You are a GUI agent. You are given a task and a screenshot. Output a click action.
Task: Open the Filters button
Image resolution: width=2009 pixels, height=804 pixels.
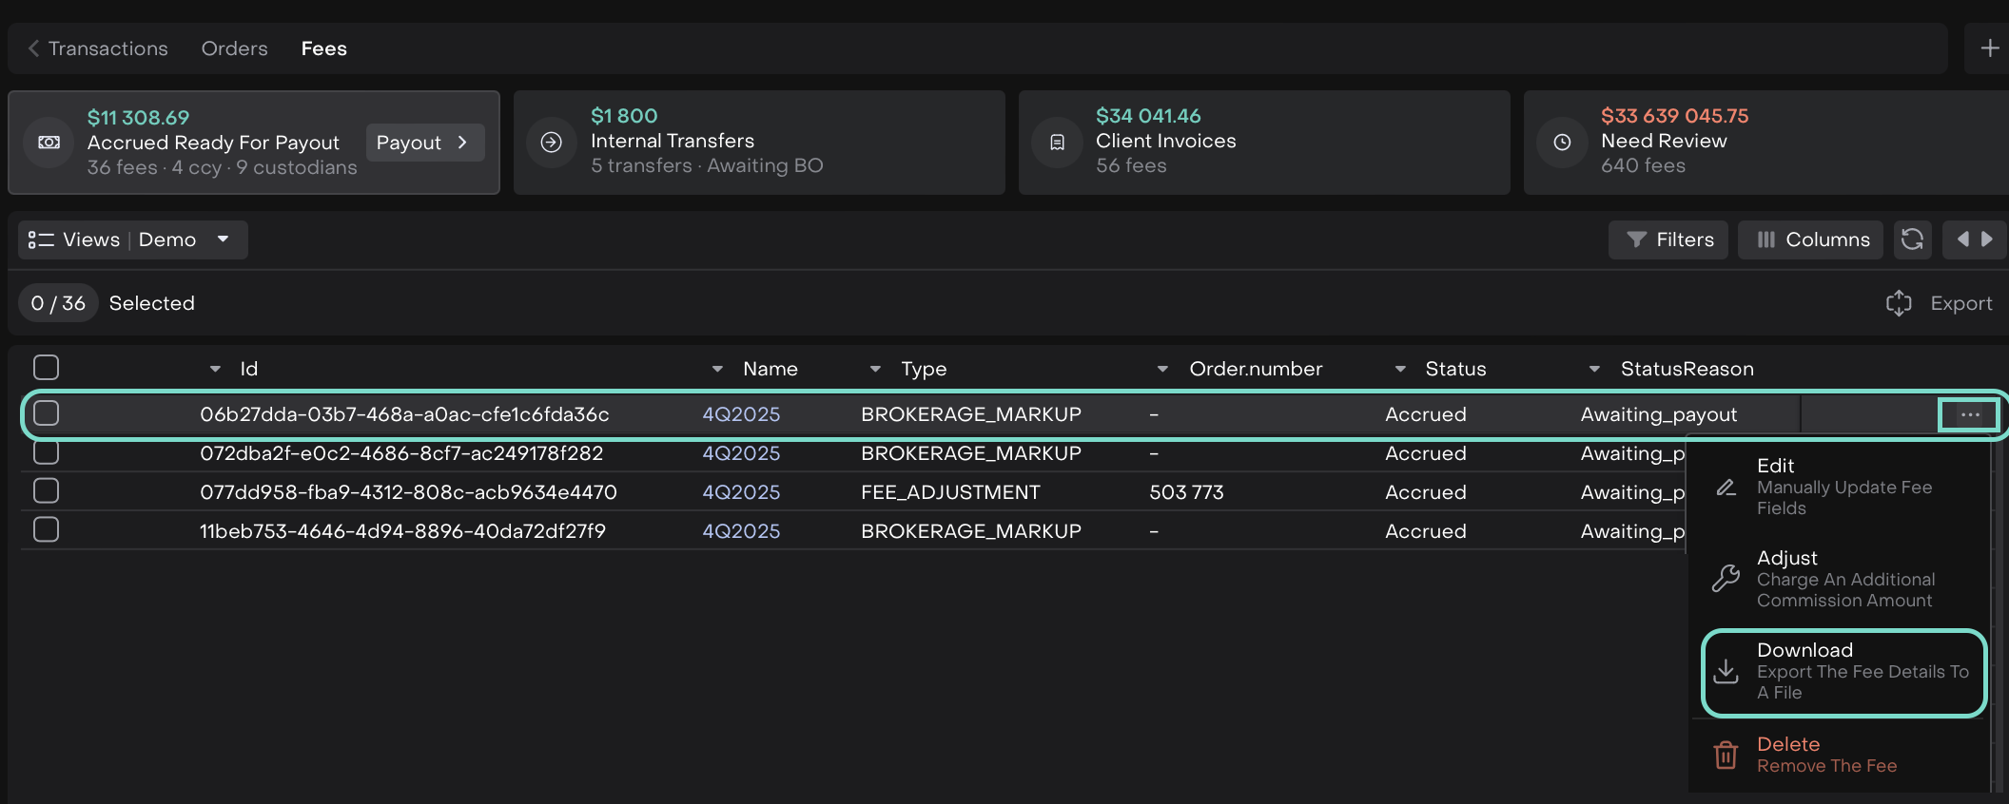[1668, 239]
